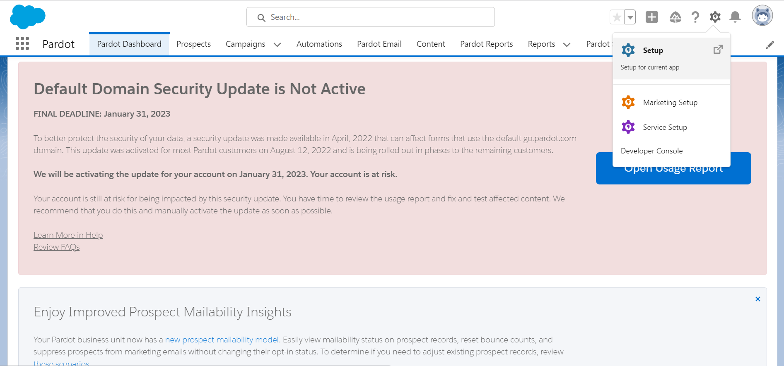Select the Pardot Dashboard tab

(x=129, y=44)
